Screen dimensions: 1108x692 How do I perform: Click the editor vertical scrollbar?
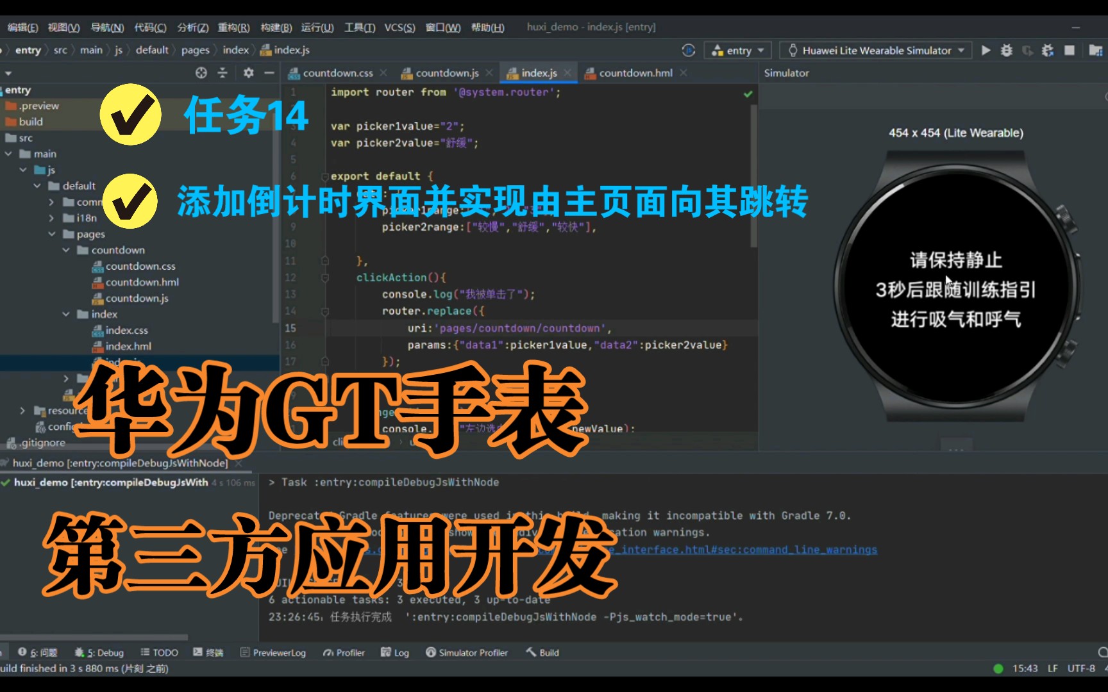pos(753,176)
